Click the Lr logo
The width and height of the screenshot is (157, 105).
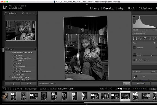(5, 7)
